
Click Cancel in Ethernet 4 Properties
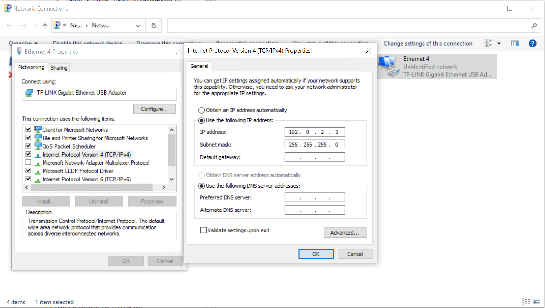click(x=165, y=261)
